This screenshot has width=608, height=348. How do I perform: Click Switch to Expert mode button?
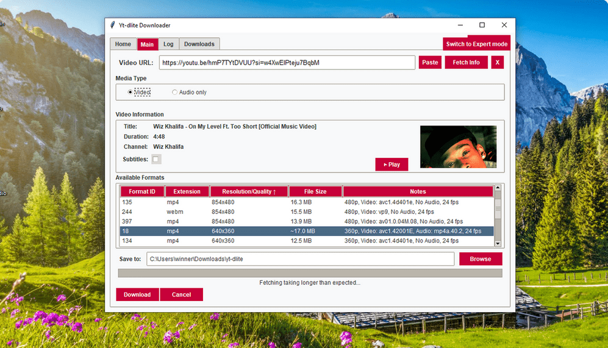pyautogui.click(x=476, y=44)
